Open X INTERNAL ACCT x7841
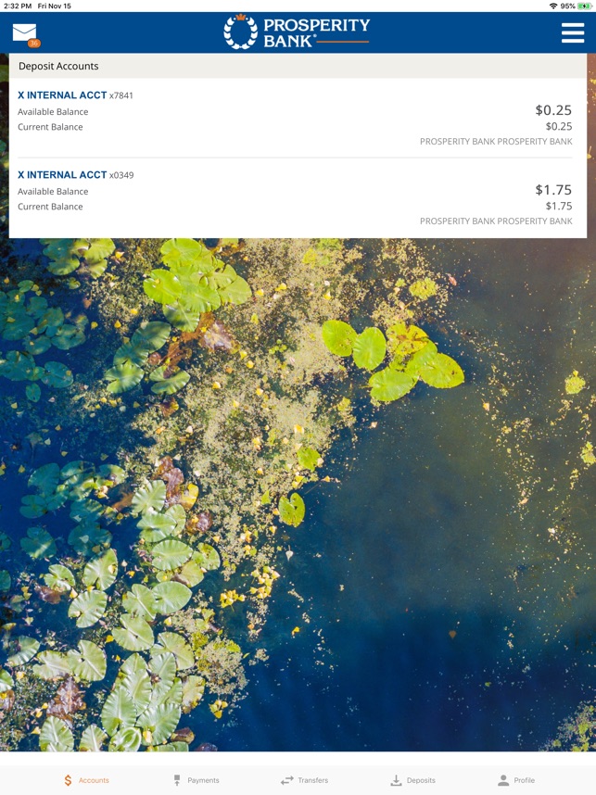The height and width of the screenshot is (795, 596). (298, 118)
